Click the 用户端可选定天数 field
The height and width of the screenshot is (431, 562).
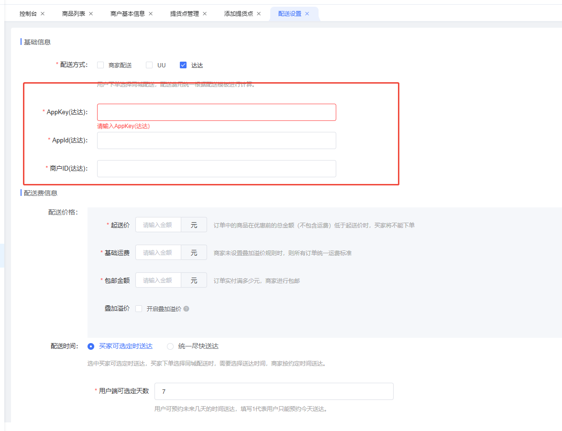point(274,391)
